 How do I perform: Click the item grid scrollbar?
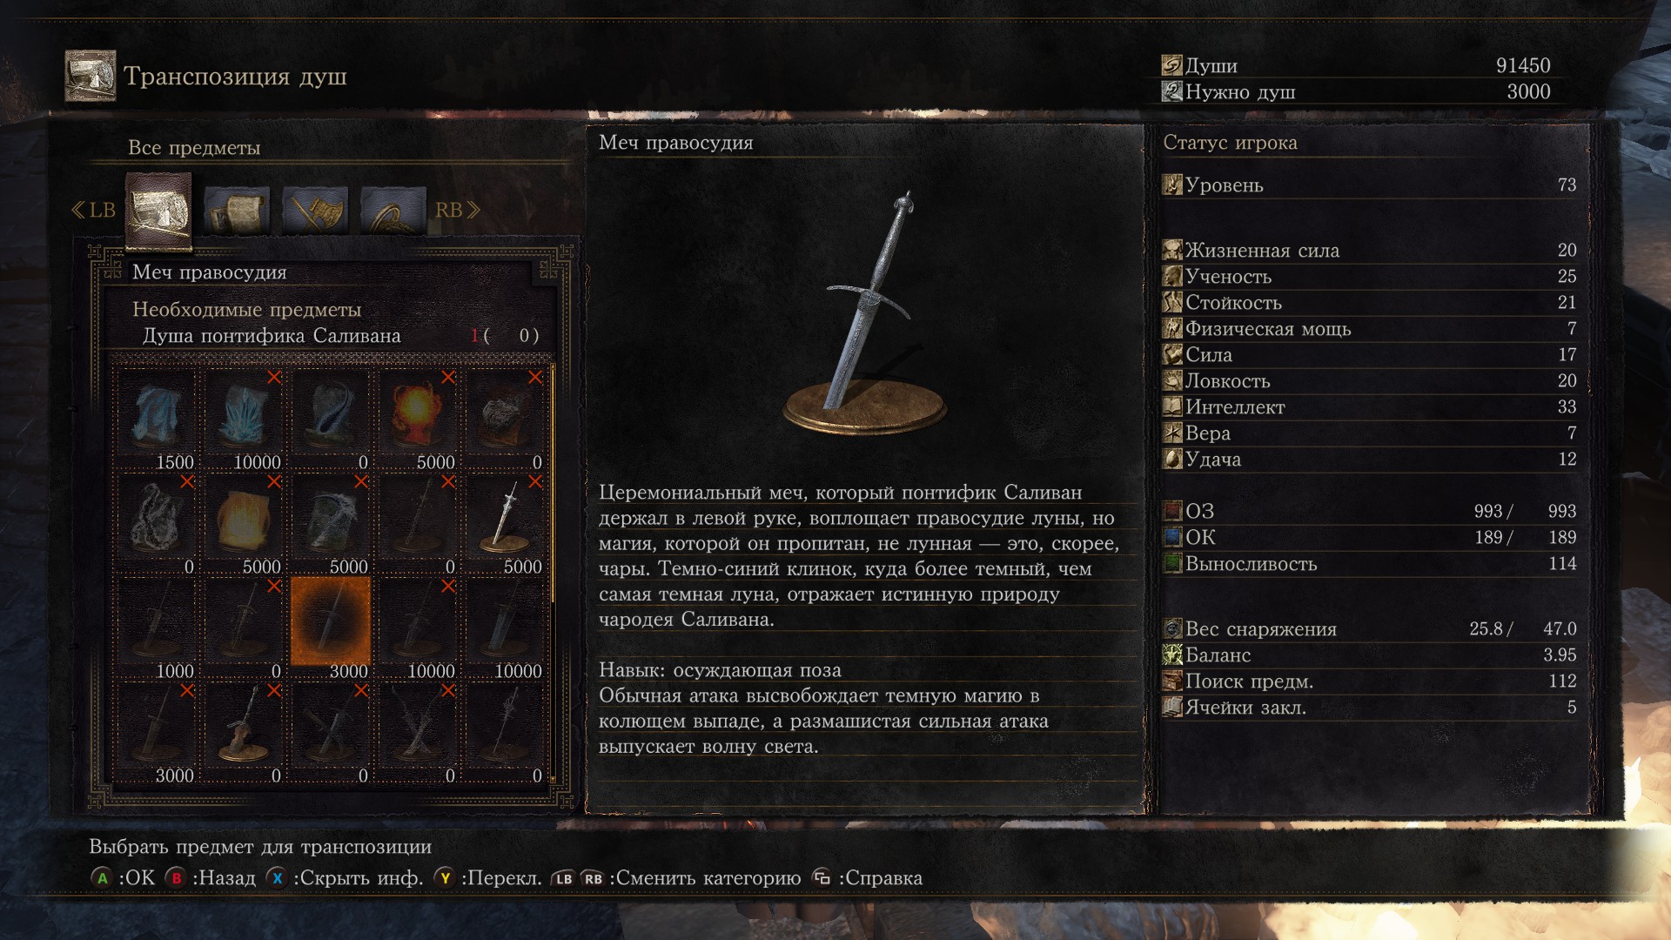pyautogui.click(x=553, y=483)
